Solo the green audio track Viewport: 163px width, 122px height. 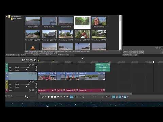(x=33, y=65)
